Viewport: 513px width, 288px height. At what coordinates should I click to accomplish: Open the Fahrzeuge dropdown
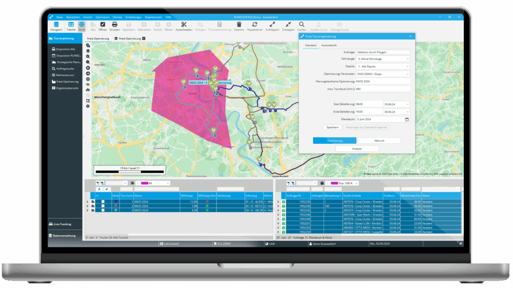(x=383, y=58)
